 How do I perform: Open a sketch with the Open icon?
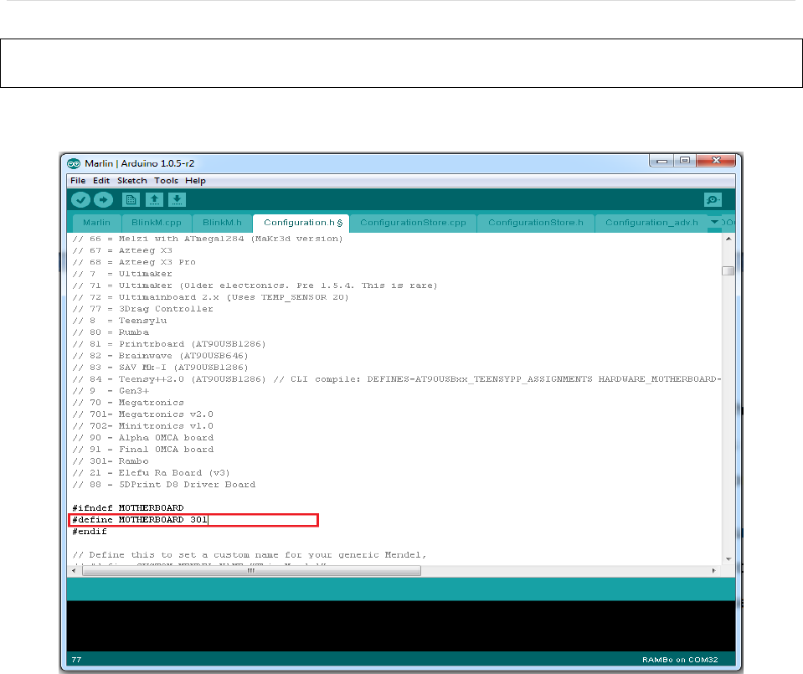coord(154,200)
